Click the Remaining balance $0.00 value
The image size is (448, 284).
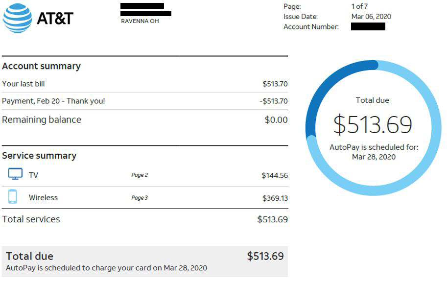(x=276, y=119)
